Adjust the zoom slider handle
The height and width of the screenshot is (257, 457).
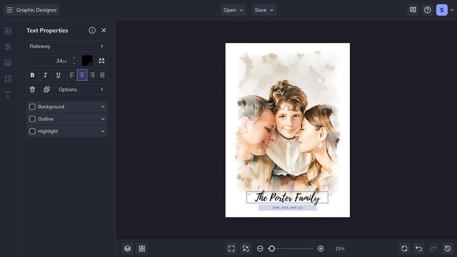[272, 249]
